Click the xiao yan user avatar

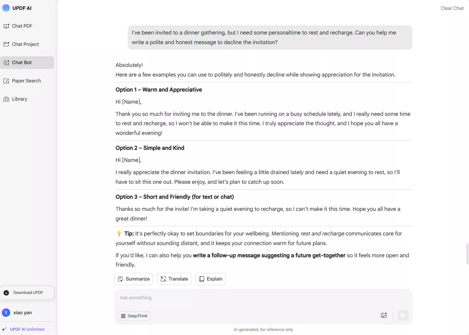(6, 313)
